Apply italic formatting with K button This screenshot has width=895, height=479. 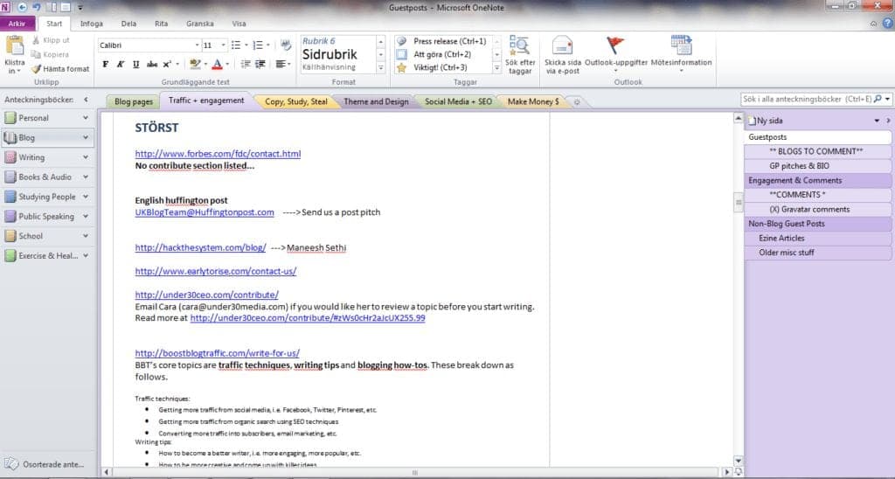[x=121, y=64]
